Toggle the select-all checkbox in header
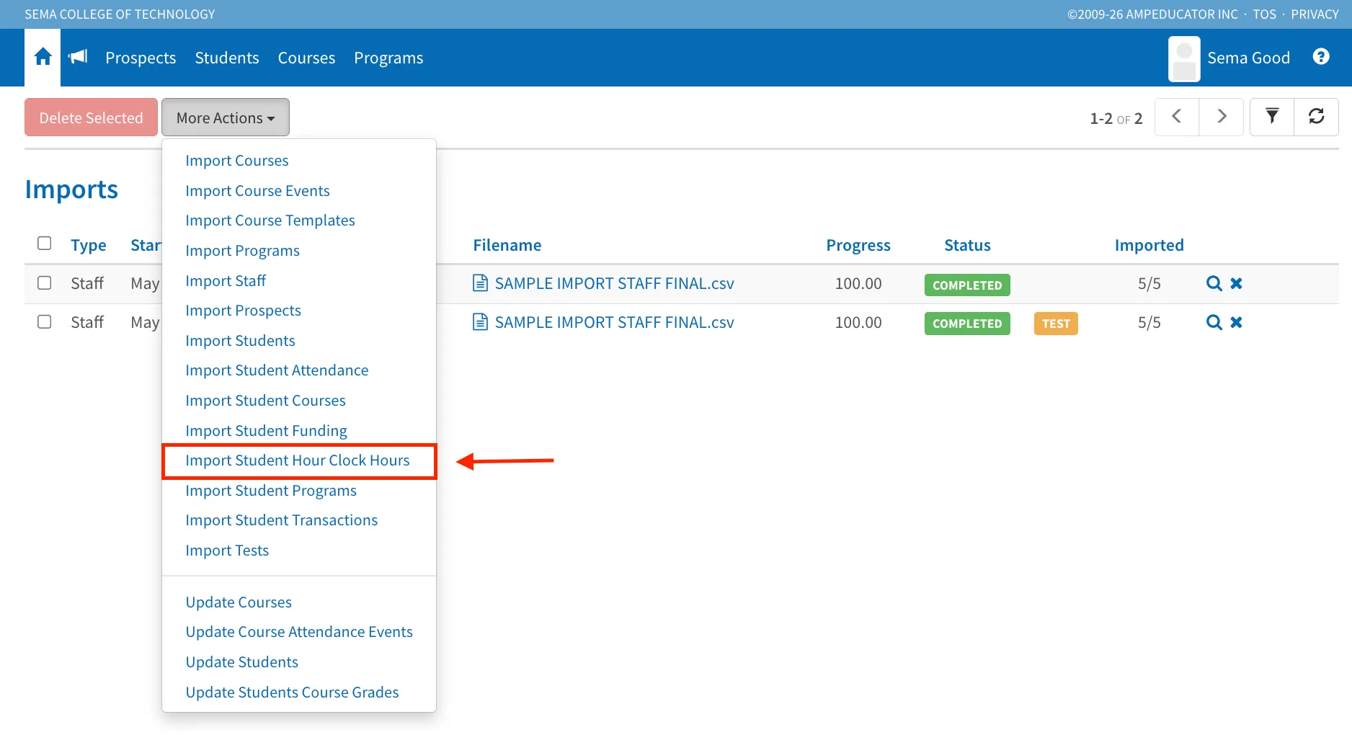 click(45, 244)
